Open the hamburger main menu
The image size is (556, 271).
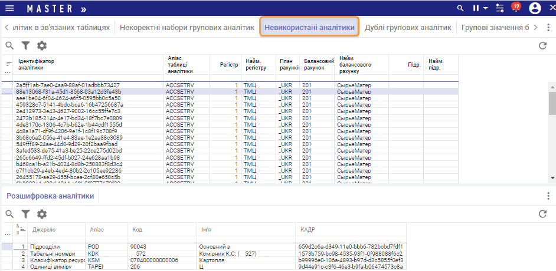9,8
